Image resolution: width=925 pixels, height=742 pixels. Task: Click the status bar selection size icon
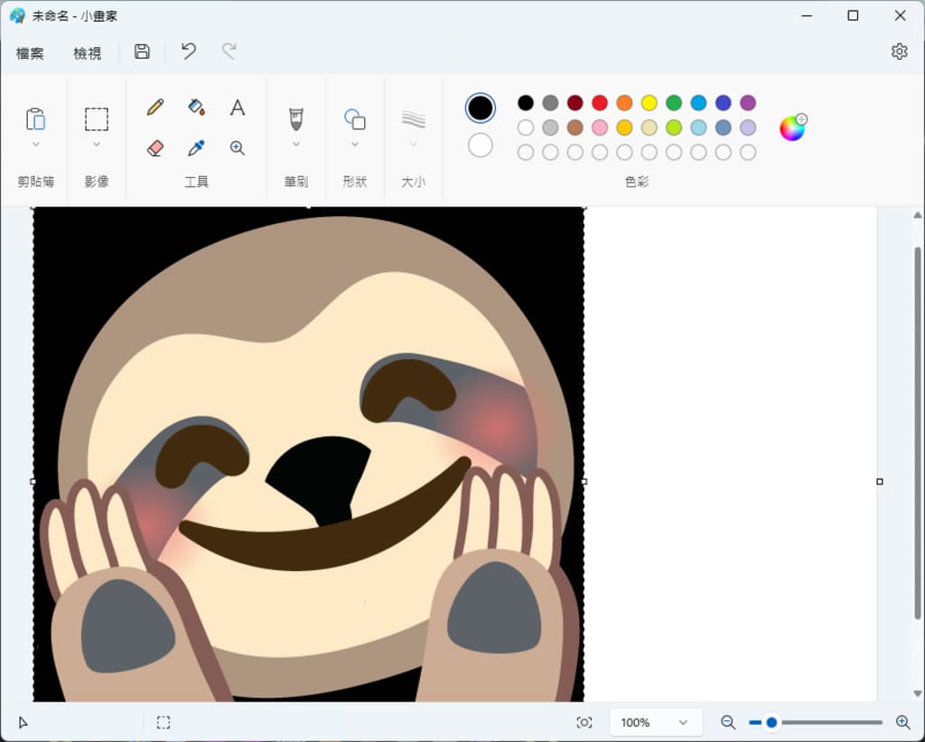(164, 722)
